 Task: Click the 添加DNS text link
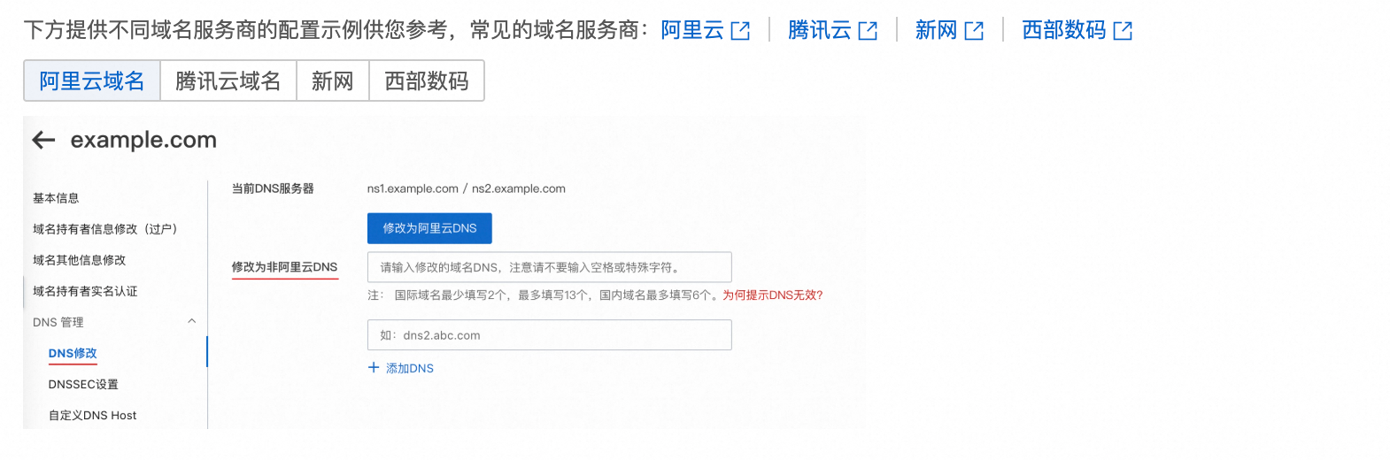410,368
